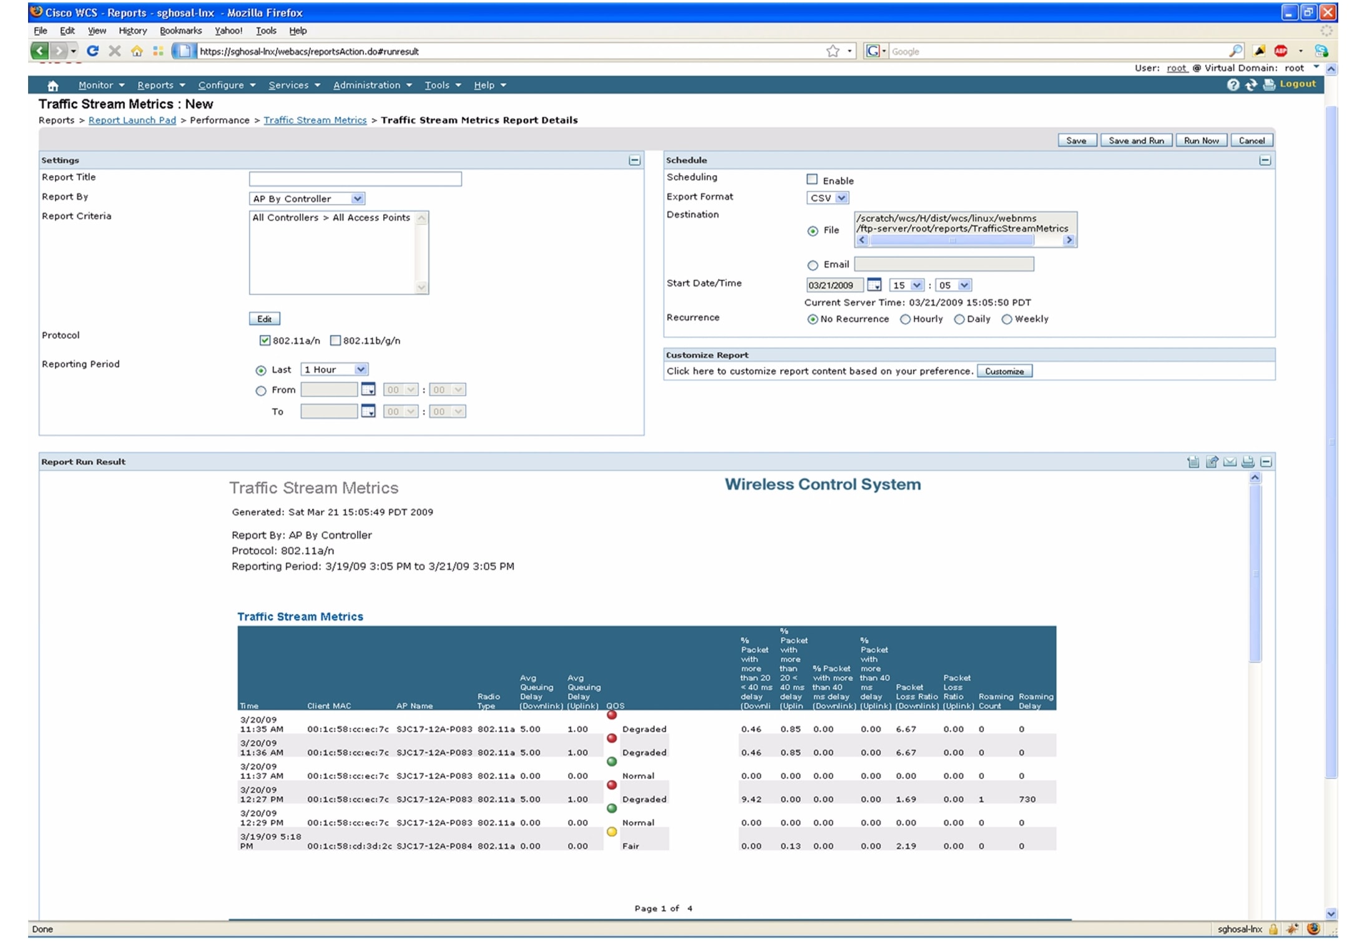Enable the Scheduling checkbox
Image resolution: width=1367 pixels, height=941 pixels.
pos(812,180)
